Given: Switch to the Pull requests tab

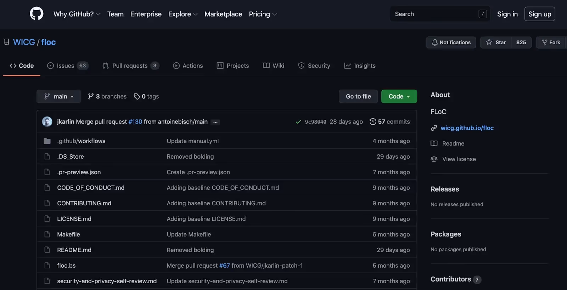Looking at the screenshot, I should click(131, 66).
